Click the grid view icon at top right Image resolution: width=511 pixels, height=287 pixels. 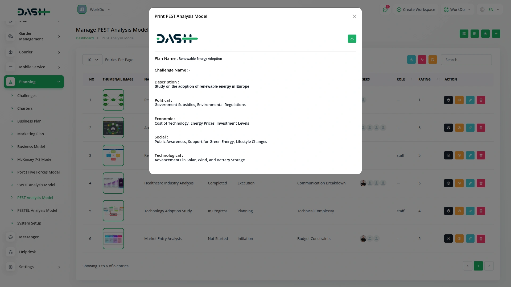(464, 34)
